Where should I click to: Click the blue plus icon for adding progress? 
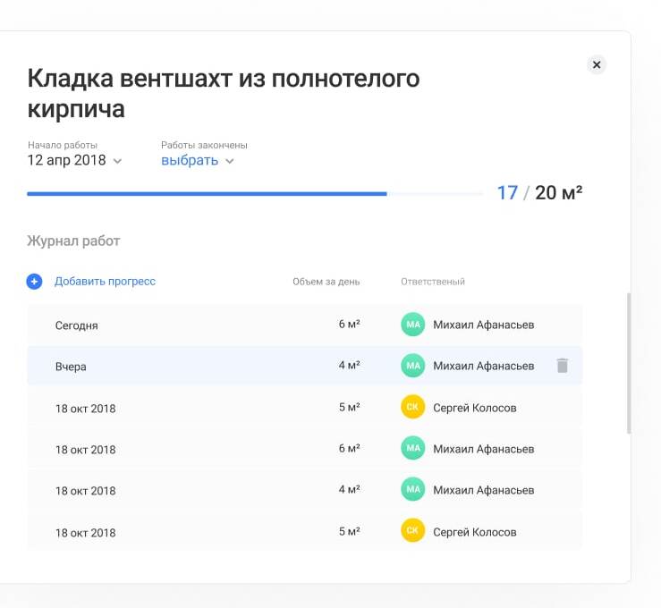click(x=34, y=282)
